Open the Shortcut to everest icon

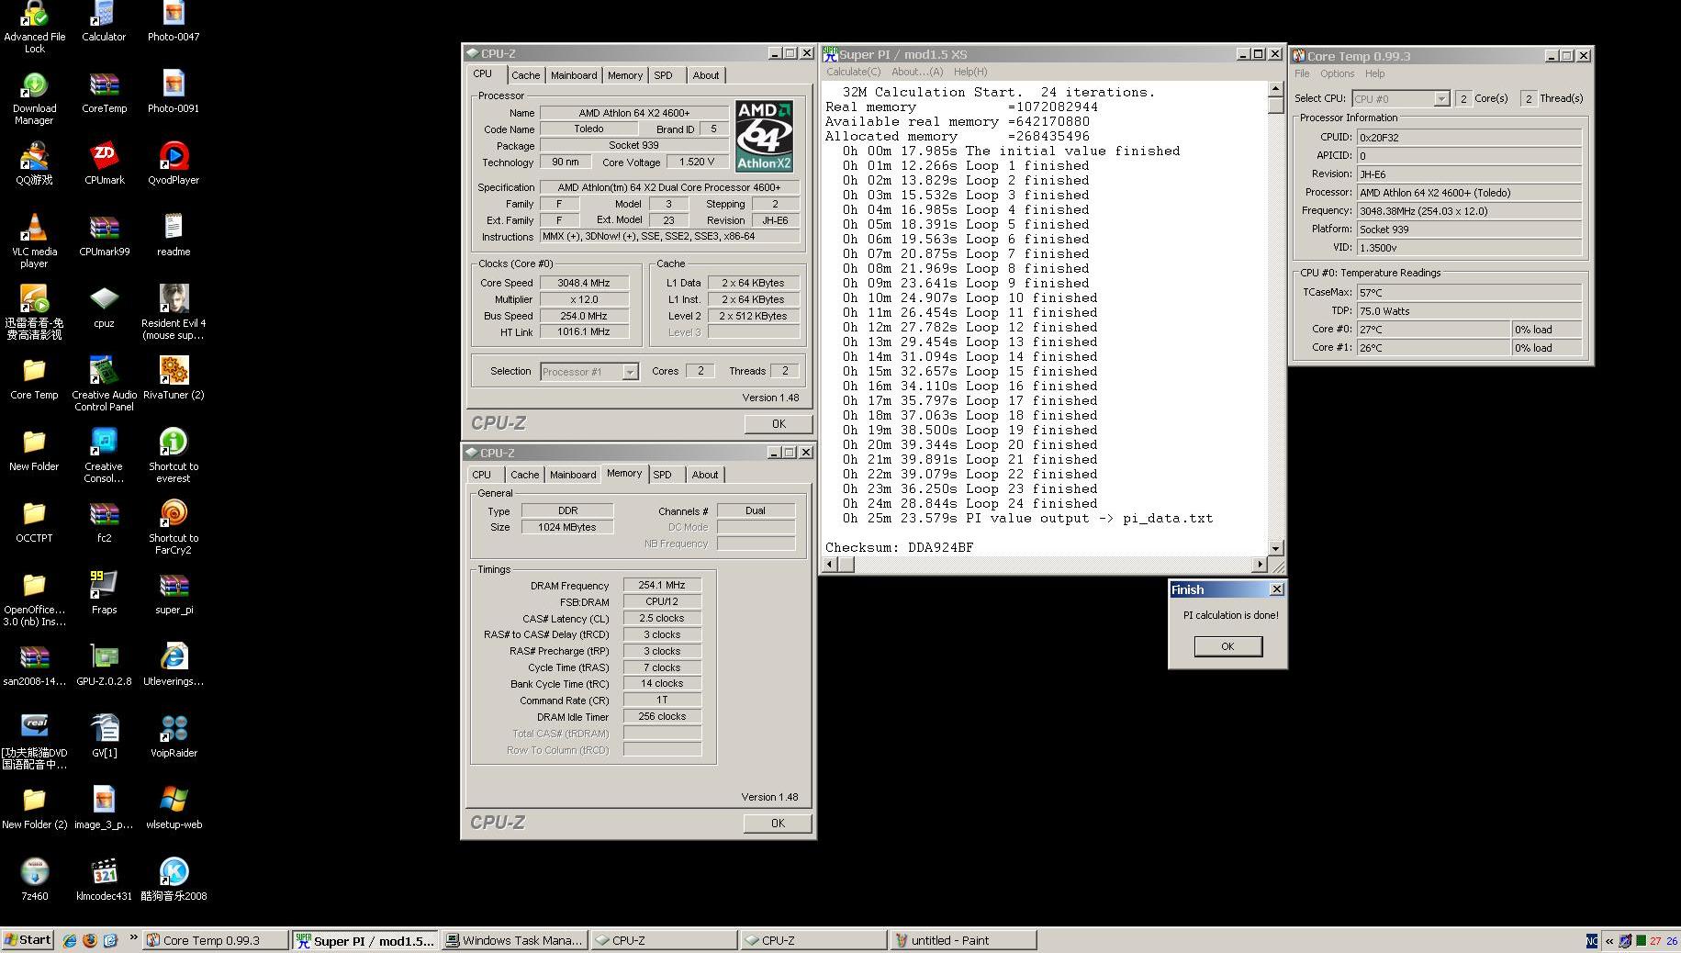point(174,455)
